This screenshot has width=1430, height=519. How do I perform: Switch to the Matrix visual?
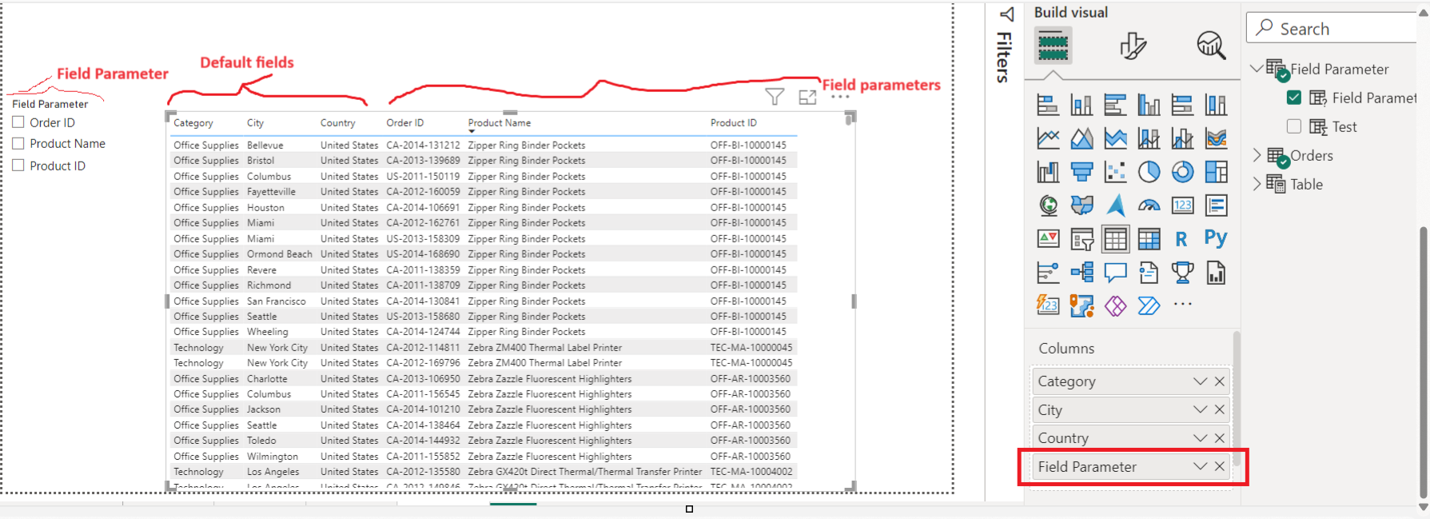click(x=1149, y=239)
